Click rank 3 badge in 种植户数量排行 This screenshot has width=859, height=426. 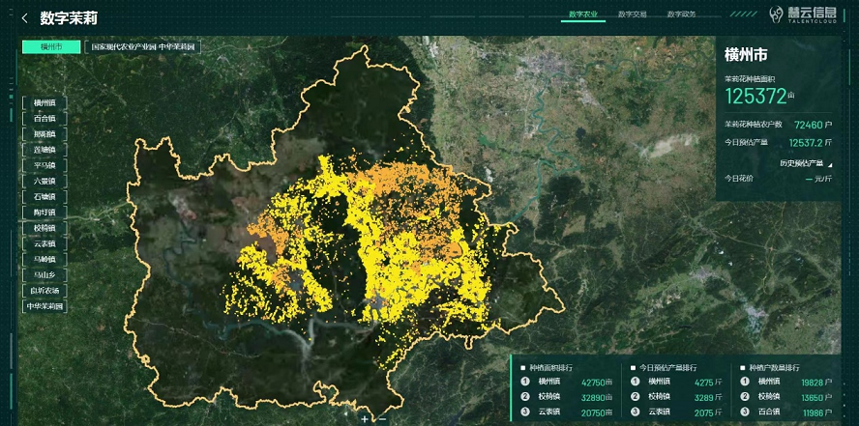point(745,412)
